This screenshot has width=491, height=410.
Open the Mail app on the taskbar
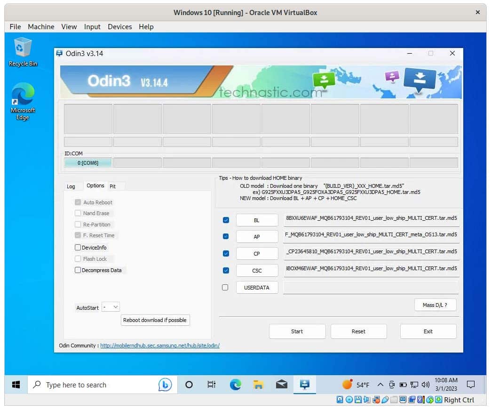click(282, 385)
